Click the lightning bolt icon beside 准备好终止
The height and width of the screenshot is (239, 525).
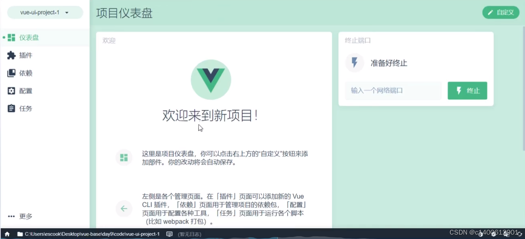click(355, 63)
